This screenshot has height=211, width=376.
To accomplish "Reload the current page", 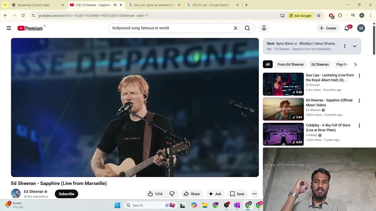I will [23, 16].
